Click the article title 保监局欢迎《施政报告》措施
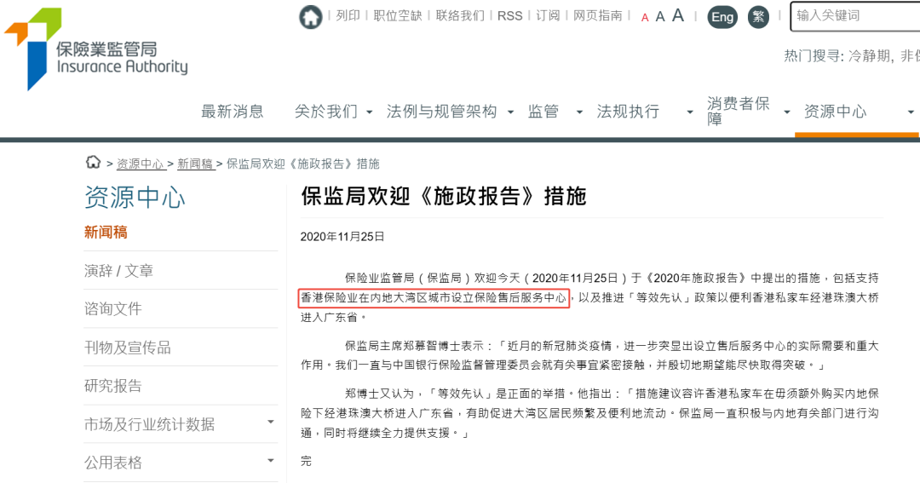Image resolution: width=920 pixels, height=483 pixels. point(444,196)
